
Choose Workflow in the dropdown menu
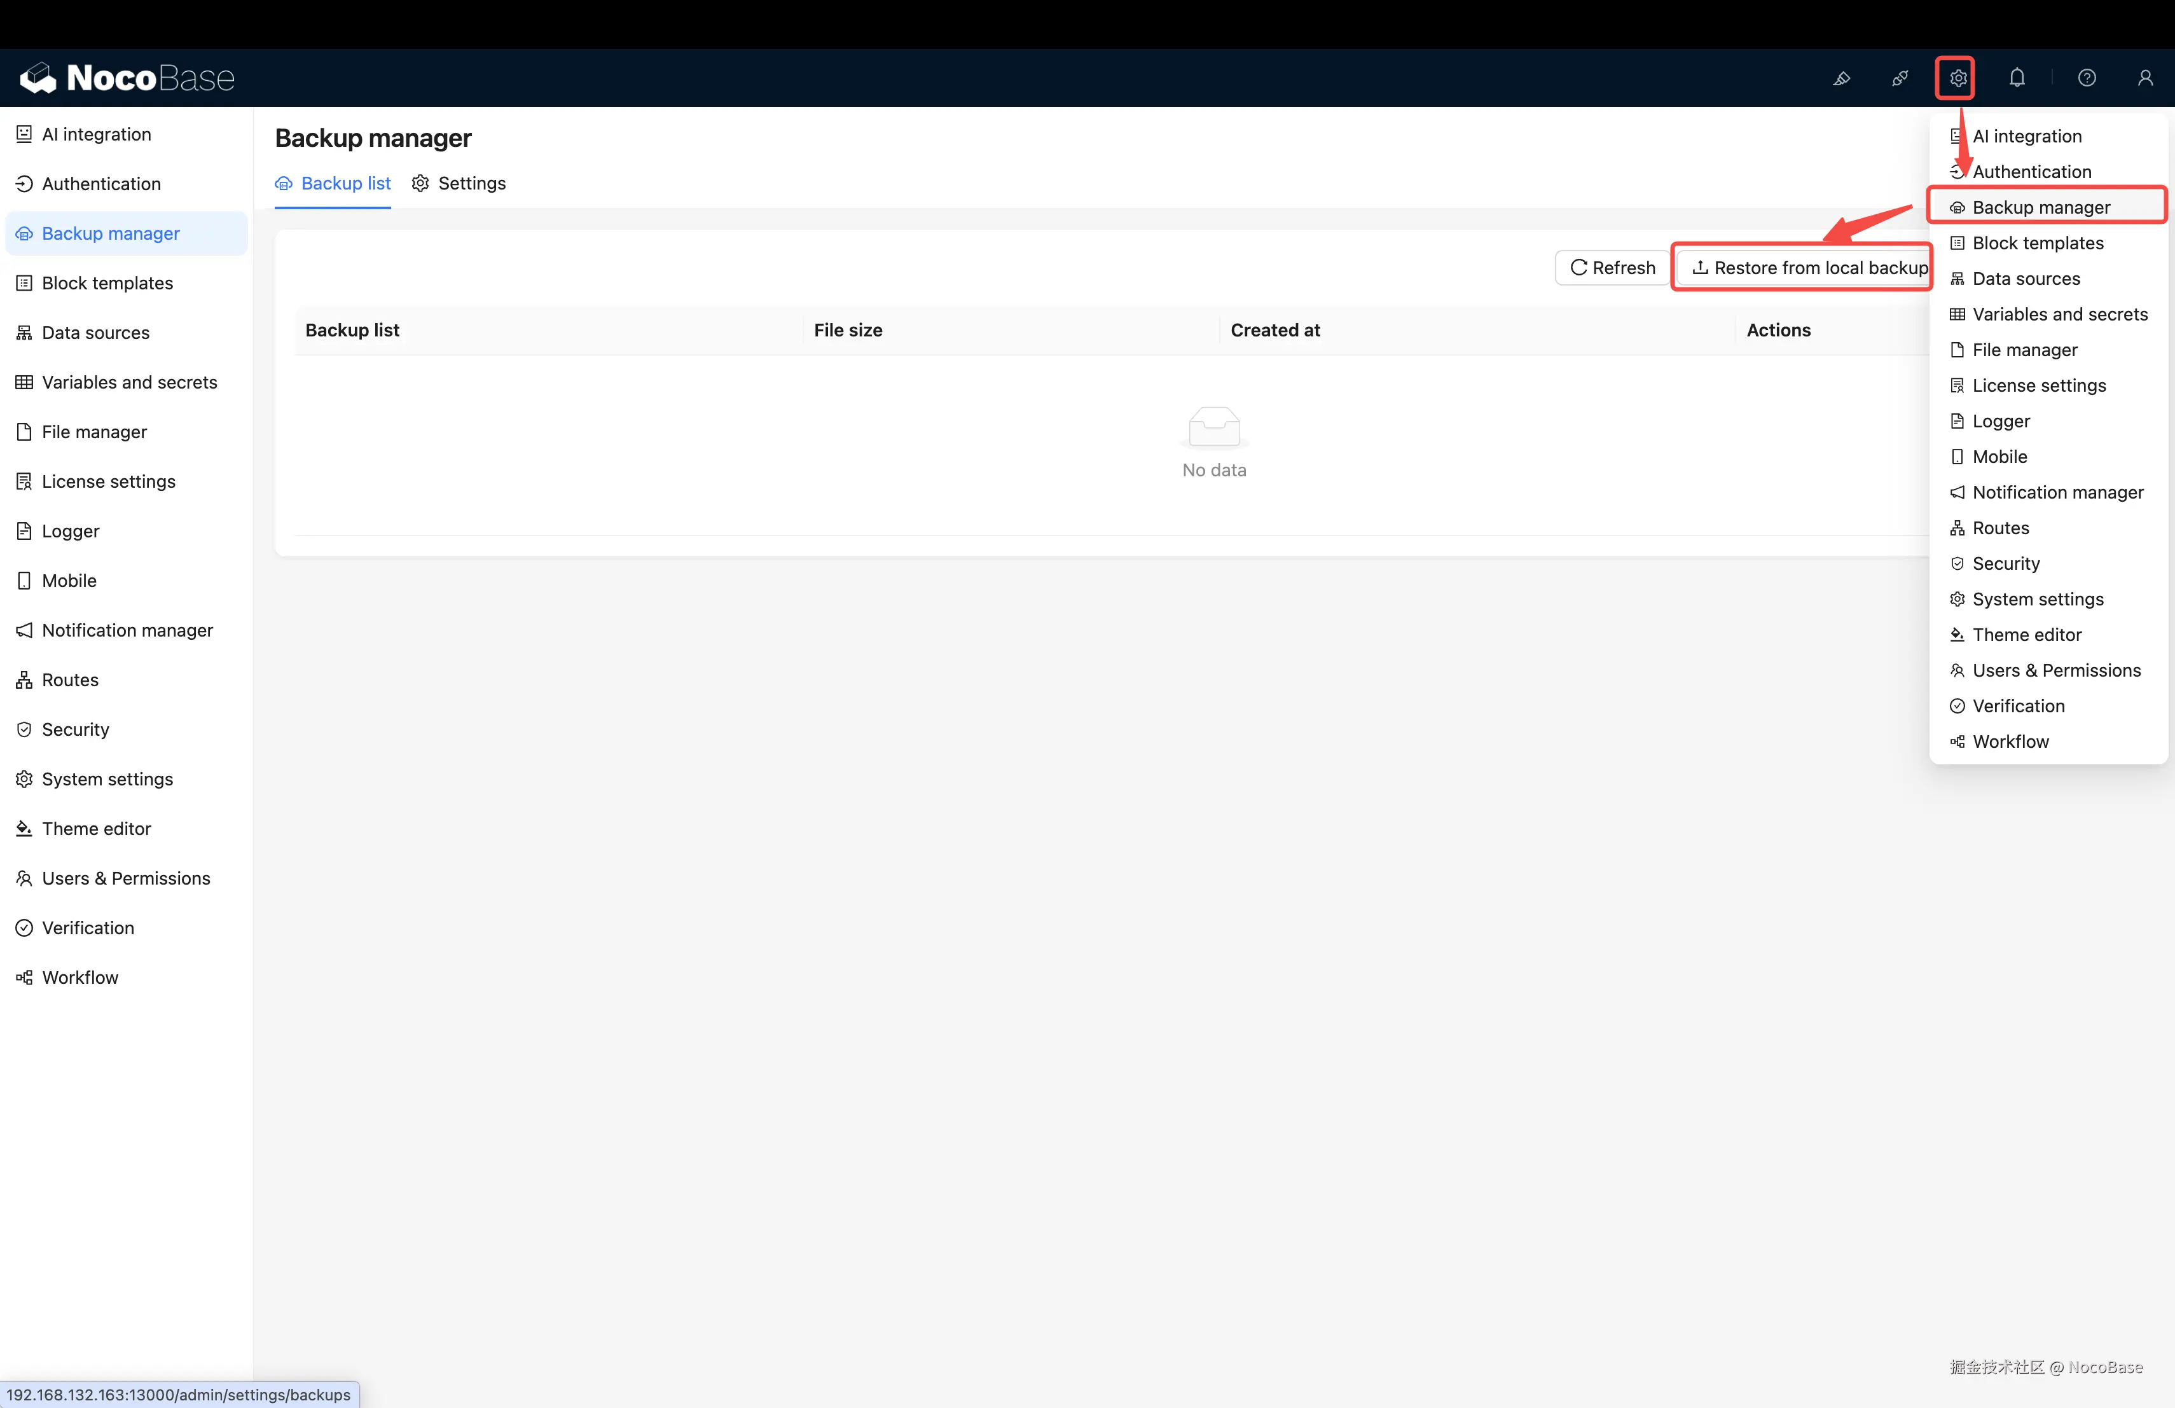(x=2010, y=742)
